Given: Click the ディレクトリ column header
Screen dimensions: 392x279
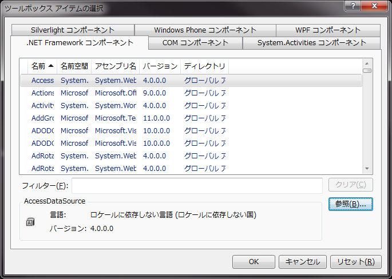Looking at the screenshot, I should [x=204, y=66].
